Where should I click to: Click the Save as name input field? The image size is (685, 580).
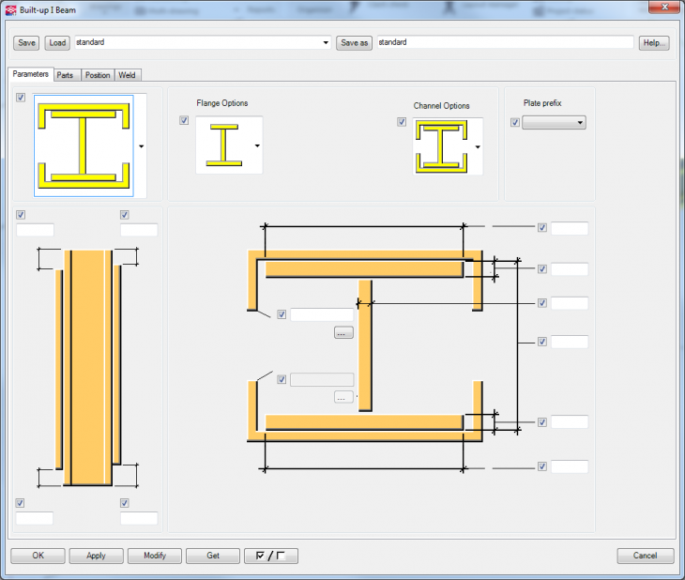click(505, 43)
